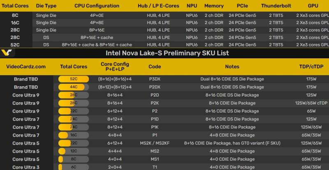This screenshot has width=329, height=170.
Task: Click 'Core Ultra 9' in the P2K row
Action: tap(26, 103)
